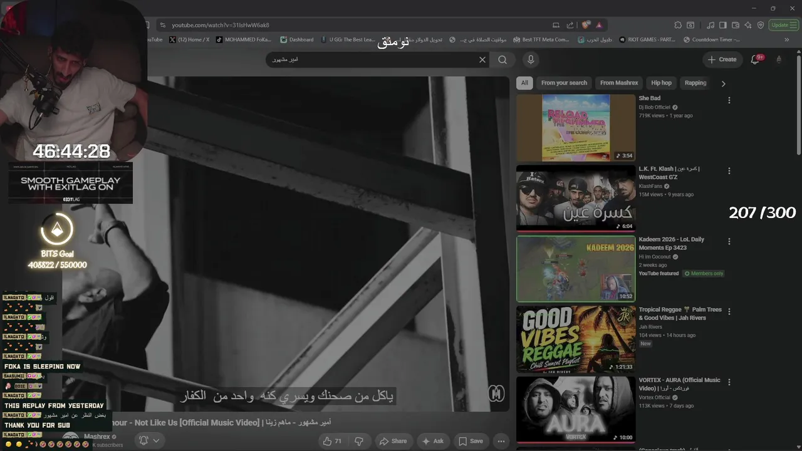Screen dimensions: 802x451
Task: Open the Leo AI sparkle icon
Action: point(748,25)
